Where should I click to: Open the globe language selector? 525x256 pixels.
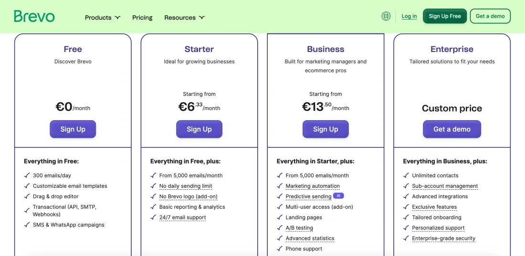(x=386, y=16)
